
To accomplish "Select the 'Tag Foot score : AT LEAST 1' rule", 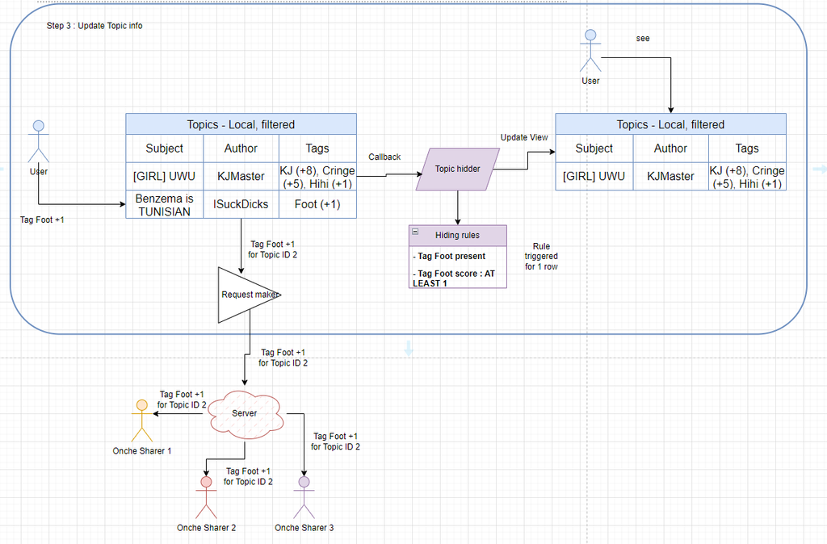I will [454, 278].
